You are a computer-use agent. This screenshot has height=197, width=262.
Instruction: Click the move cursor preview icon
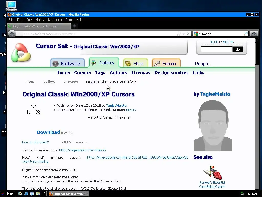click(34, 106)
